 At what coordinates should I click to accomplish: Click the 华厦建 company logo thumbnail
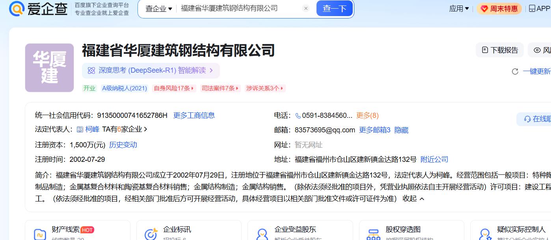coord(49,68)
